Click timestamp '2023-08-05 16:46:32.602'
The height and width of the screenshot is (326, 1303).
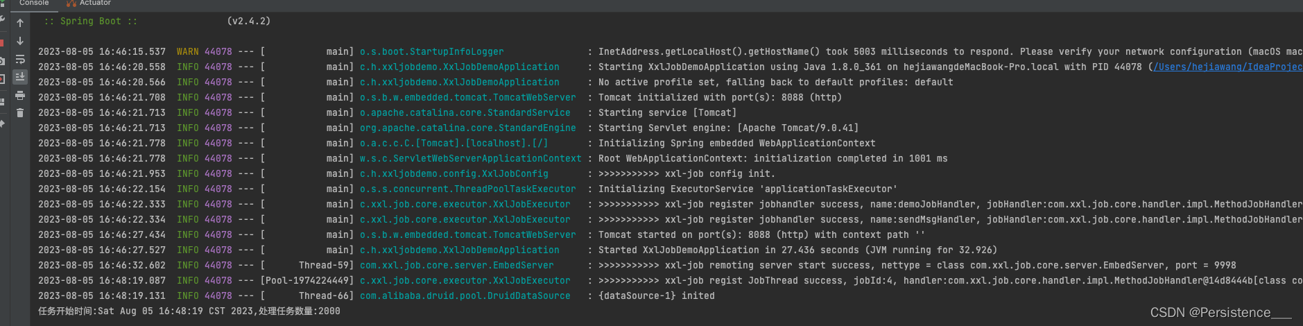tap(102, 265)
